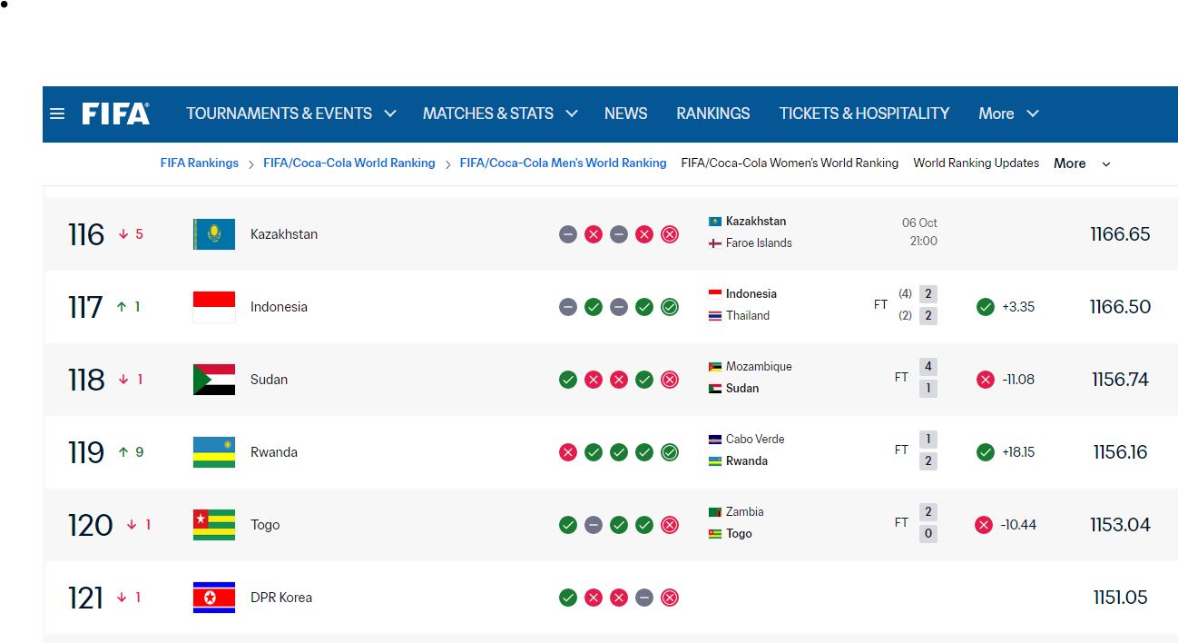Follow the FIFA Rankings breadcrumb link

coord(200,163)
